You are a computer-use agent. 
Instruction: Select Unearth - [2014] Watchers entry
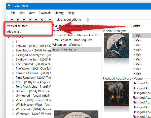coord(33,91)
